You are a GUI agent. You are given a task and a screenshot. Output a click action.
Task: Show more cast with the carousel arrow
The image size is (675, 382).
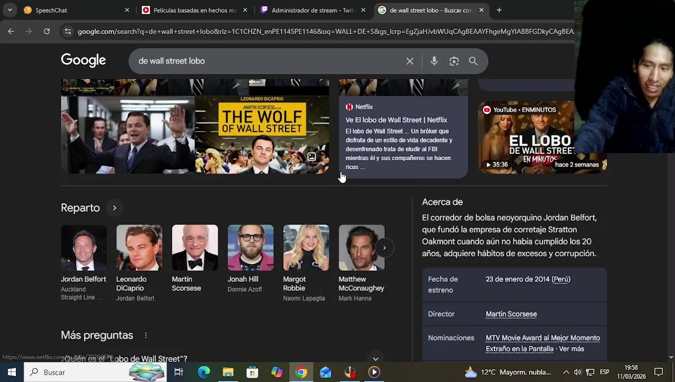(x=384, y=248)
